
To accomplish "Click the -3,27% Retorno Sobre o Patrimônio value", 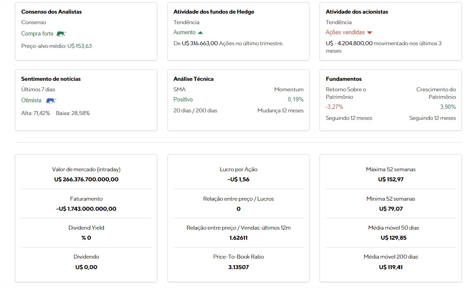I will pos(334,107).
